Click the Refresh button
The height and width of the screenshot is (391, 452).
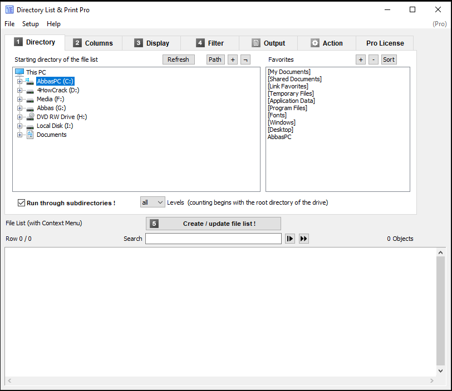coord(179,60)
